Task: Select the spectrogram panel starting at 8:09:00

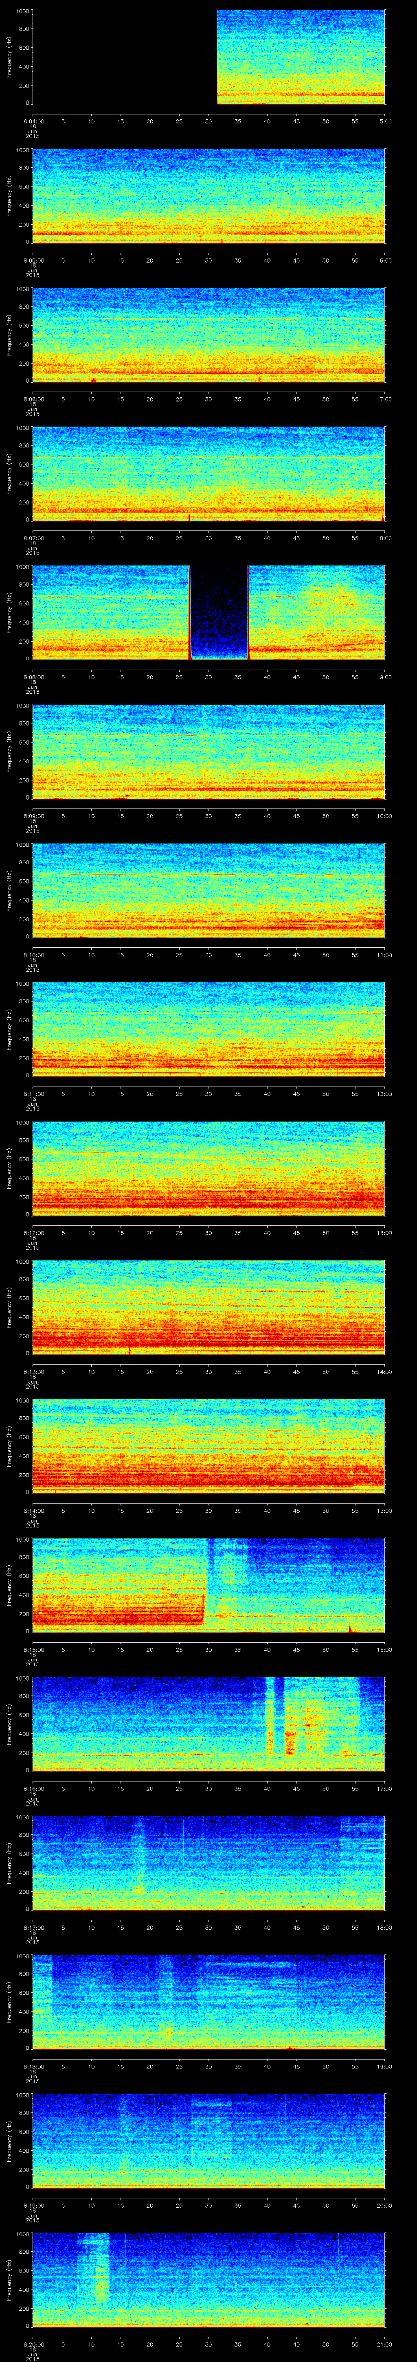Action: click(x=208, y=752)
